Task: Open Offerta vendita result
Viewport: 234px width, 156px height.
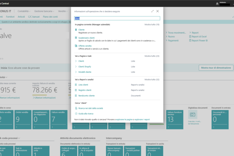Action: (85, 46)
